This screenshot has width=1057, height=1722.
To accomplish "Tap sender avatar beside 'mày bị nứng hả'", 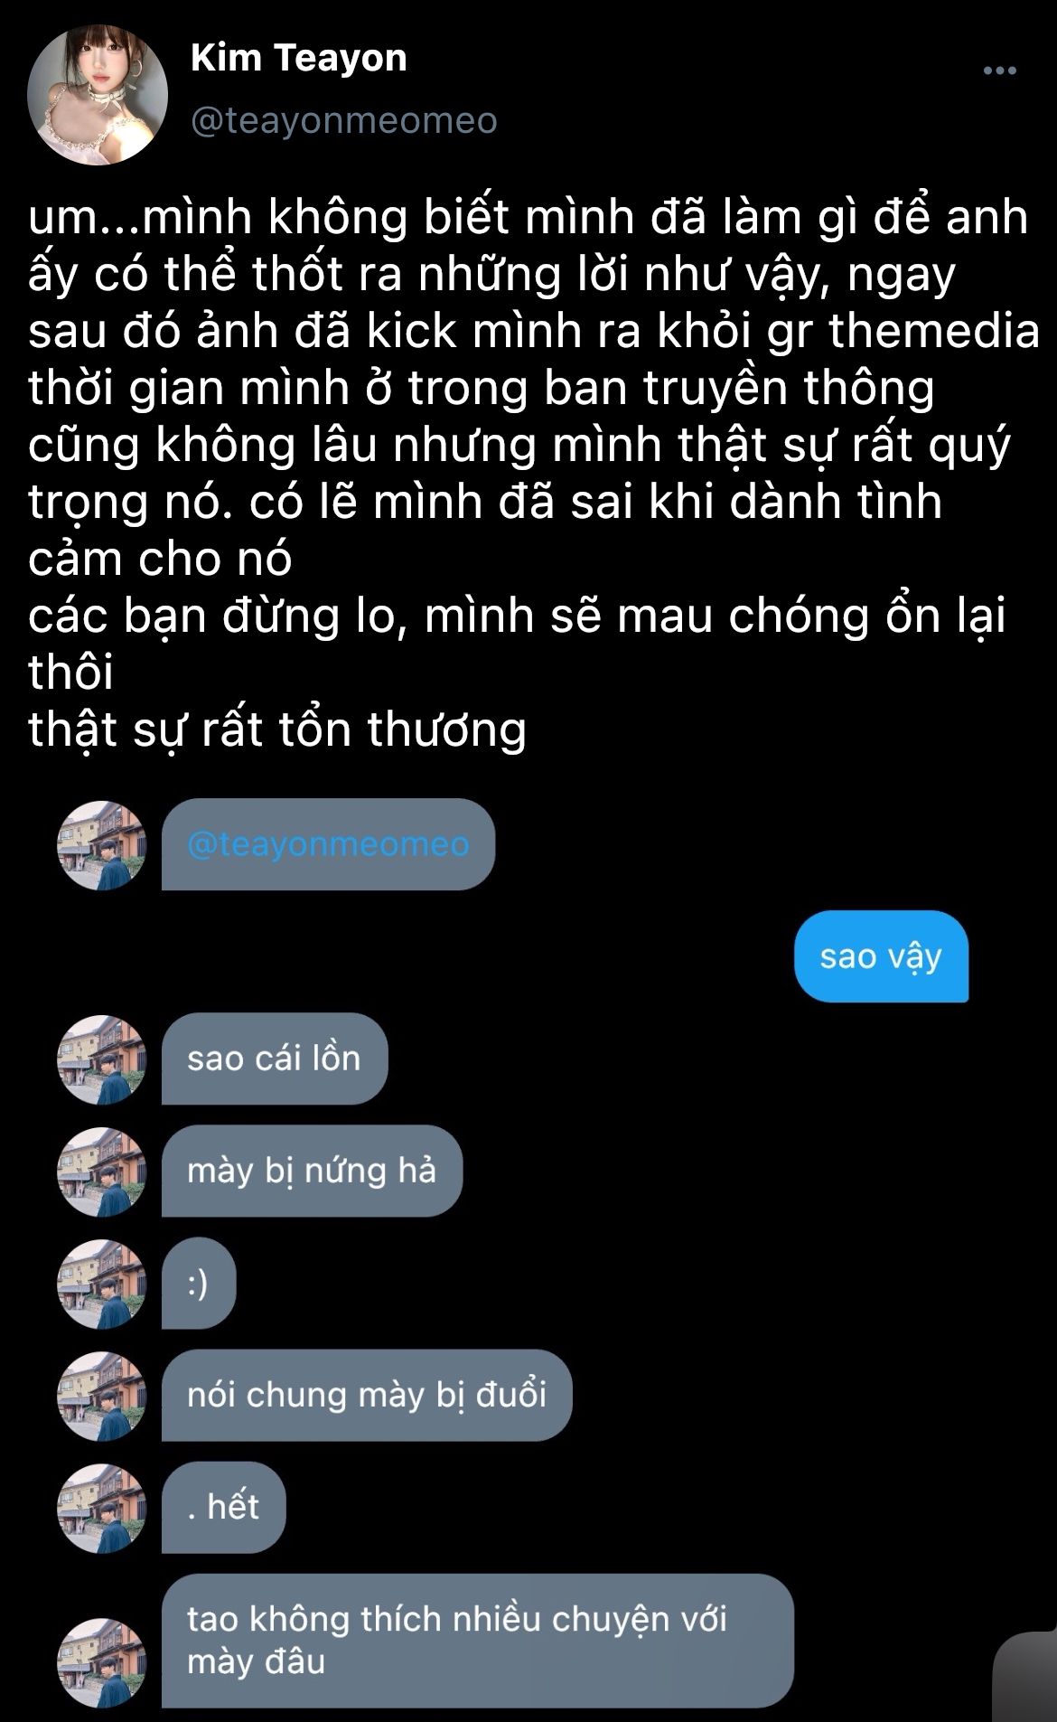I will (101, 1172).
